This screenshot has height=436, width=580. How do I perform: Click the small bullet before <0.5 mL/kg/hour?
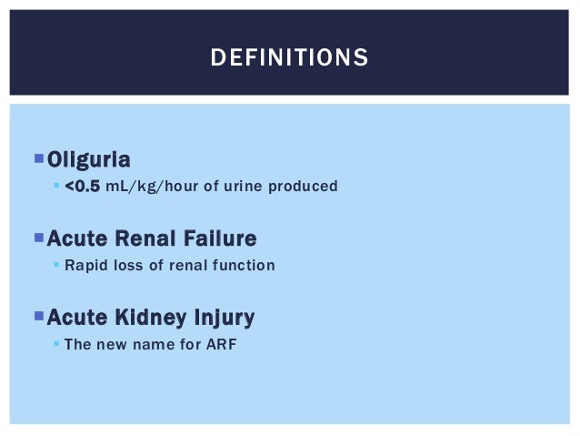click(x=56, y=185)
